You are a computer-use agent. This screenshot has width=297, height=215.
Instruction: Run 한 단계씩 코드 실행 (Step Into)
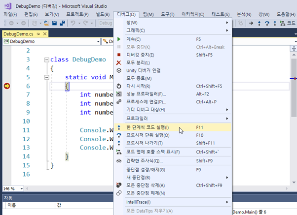[x=148, y=127]
